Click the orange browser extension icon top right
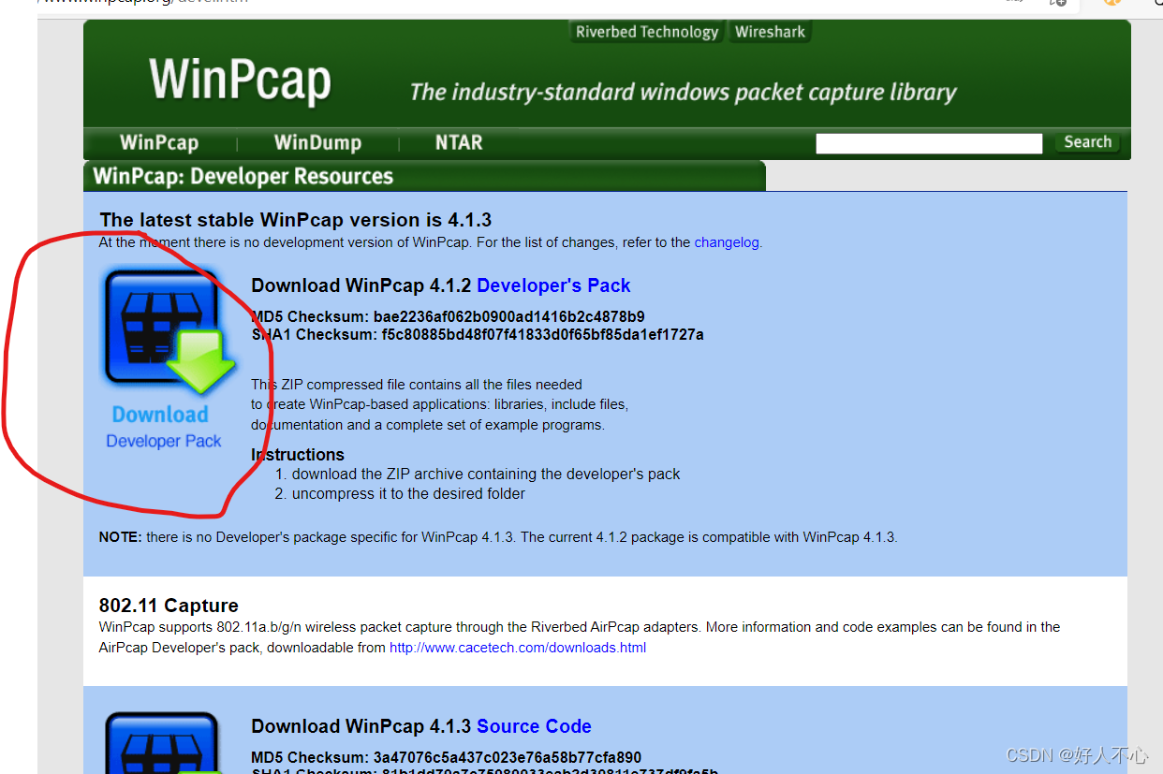1163x774 pixels. (x=1111, y=3)
